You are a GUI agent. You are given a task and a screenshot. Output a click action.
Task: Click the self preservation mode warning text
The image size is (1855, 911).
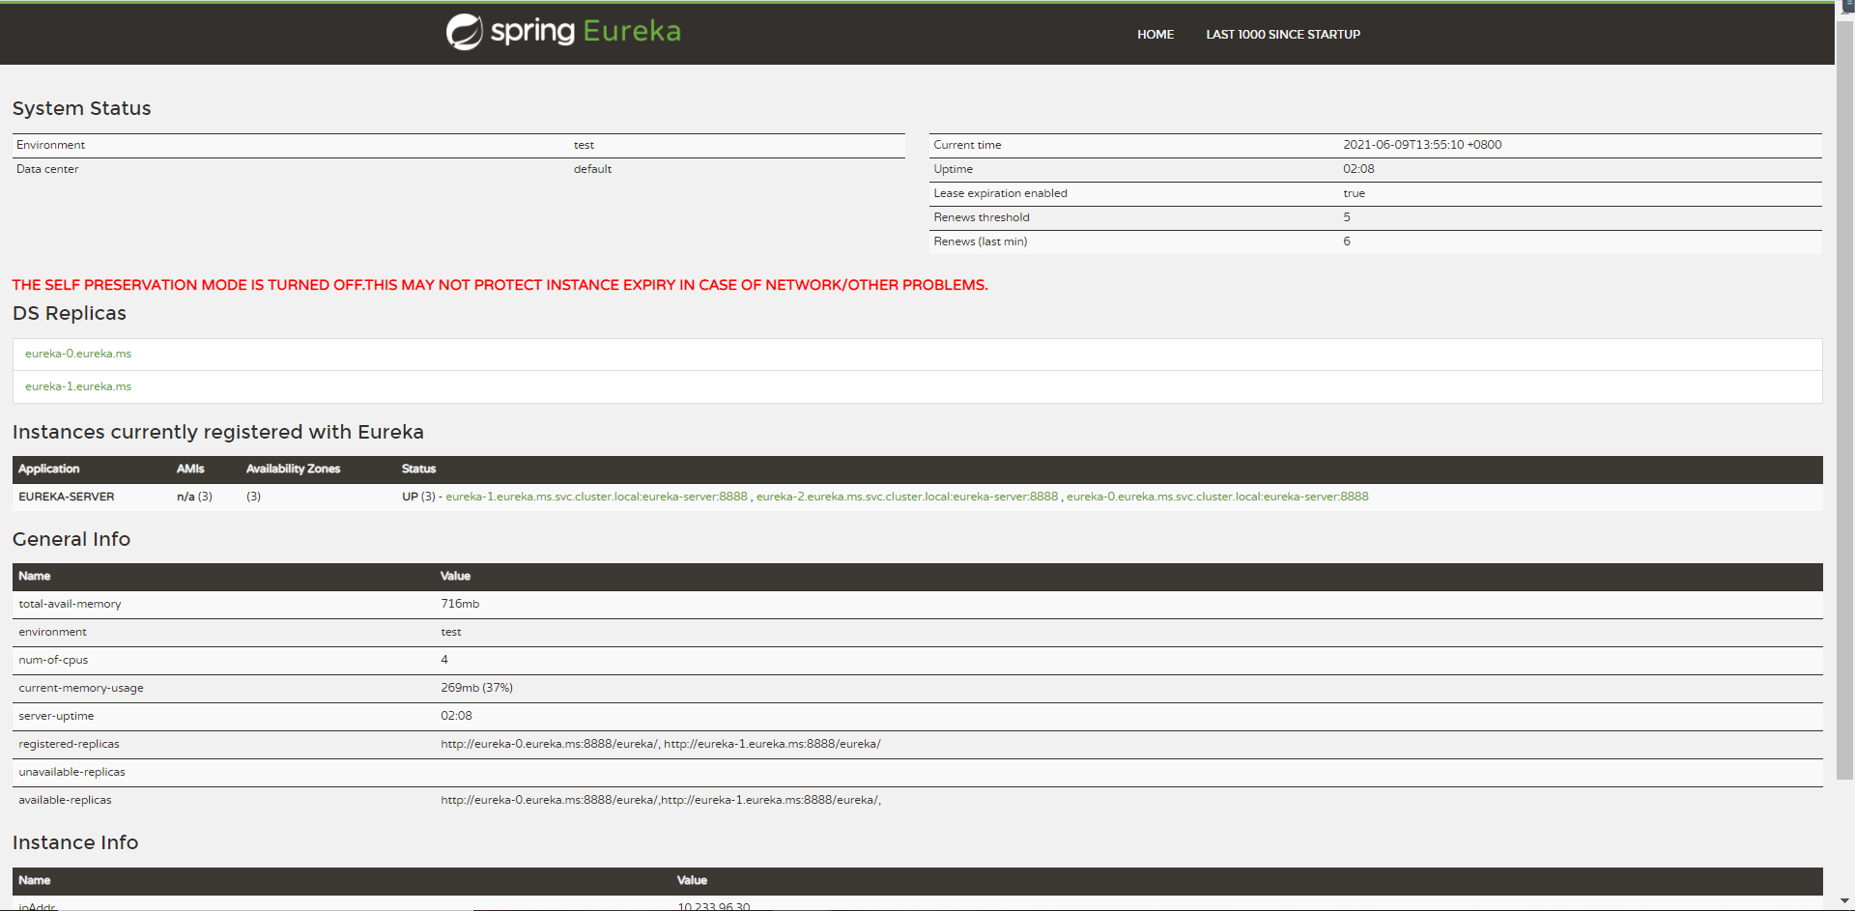(499, 285)
